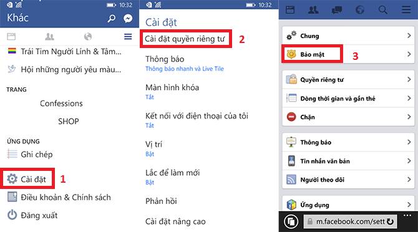This screenshot has height=232, width=418.
Task: Tap search icon in mobile site toolbar
Action: [383, 10]
